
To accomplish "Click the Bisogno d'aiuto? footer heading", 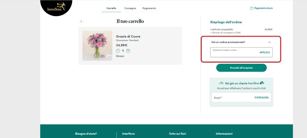I will (x=86, y=134).
